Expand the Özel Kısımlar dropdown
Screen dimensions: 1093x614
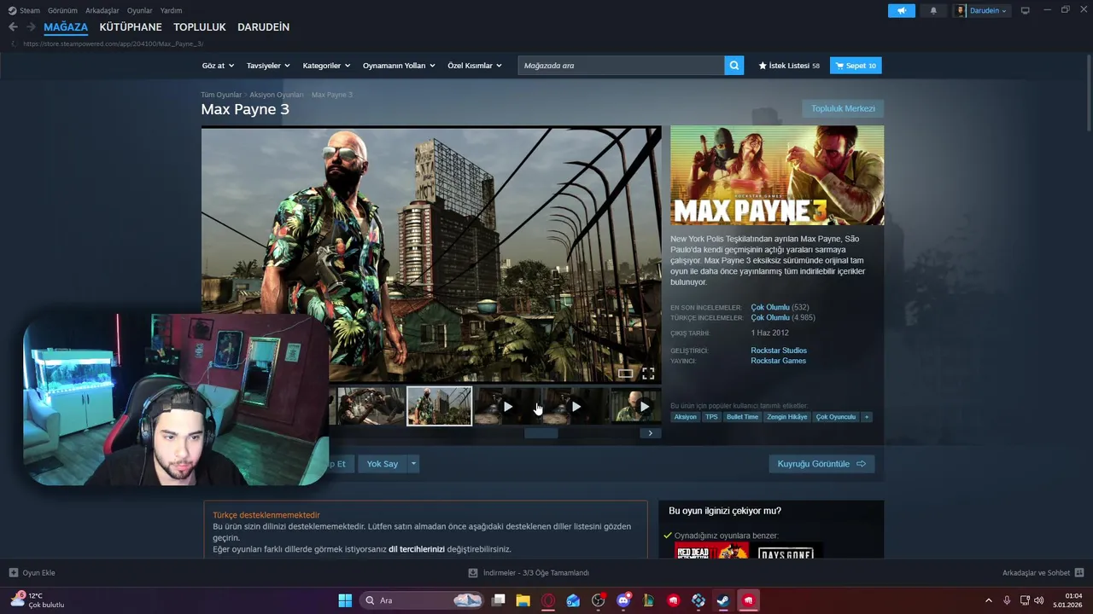475,66
